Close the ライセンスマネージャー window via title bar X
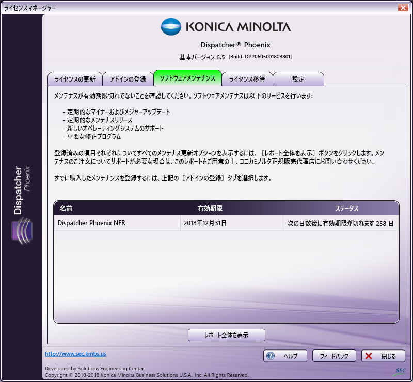Viewport: 413px width, 382px height. pos(403,8)
